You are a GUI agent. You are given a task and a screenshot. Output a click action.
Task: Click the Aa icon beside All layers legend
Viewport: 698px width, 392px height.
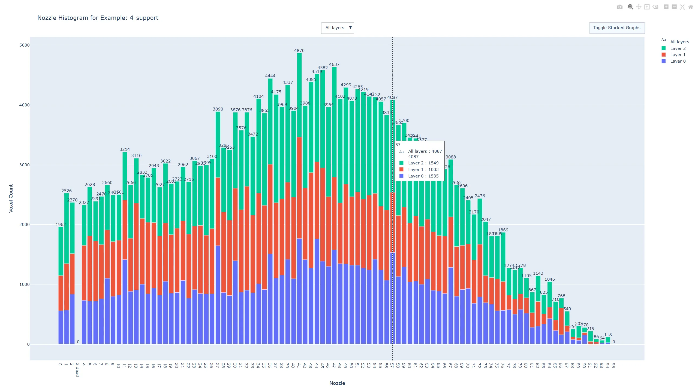click(x=664, y=39)
